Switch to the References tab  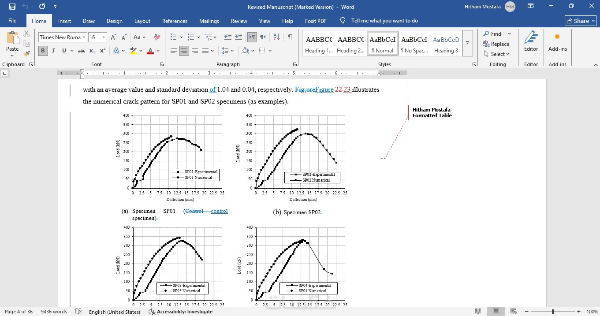(175, 21)
